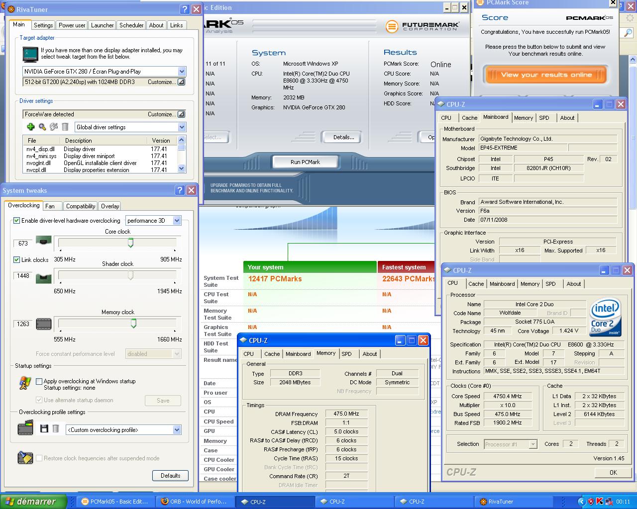Screen dimensions: 637x509
Task: Open Customize arrow for ForceWare detected
Action: (x=181, y=114)
